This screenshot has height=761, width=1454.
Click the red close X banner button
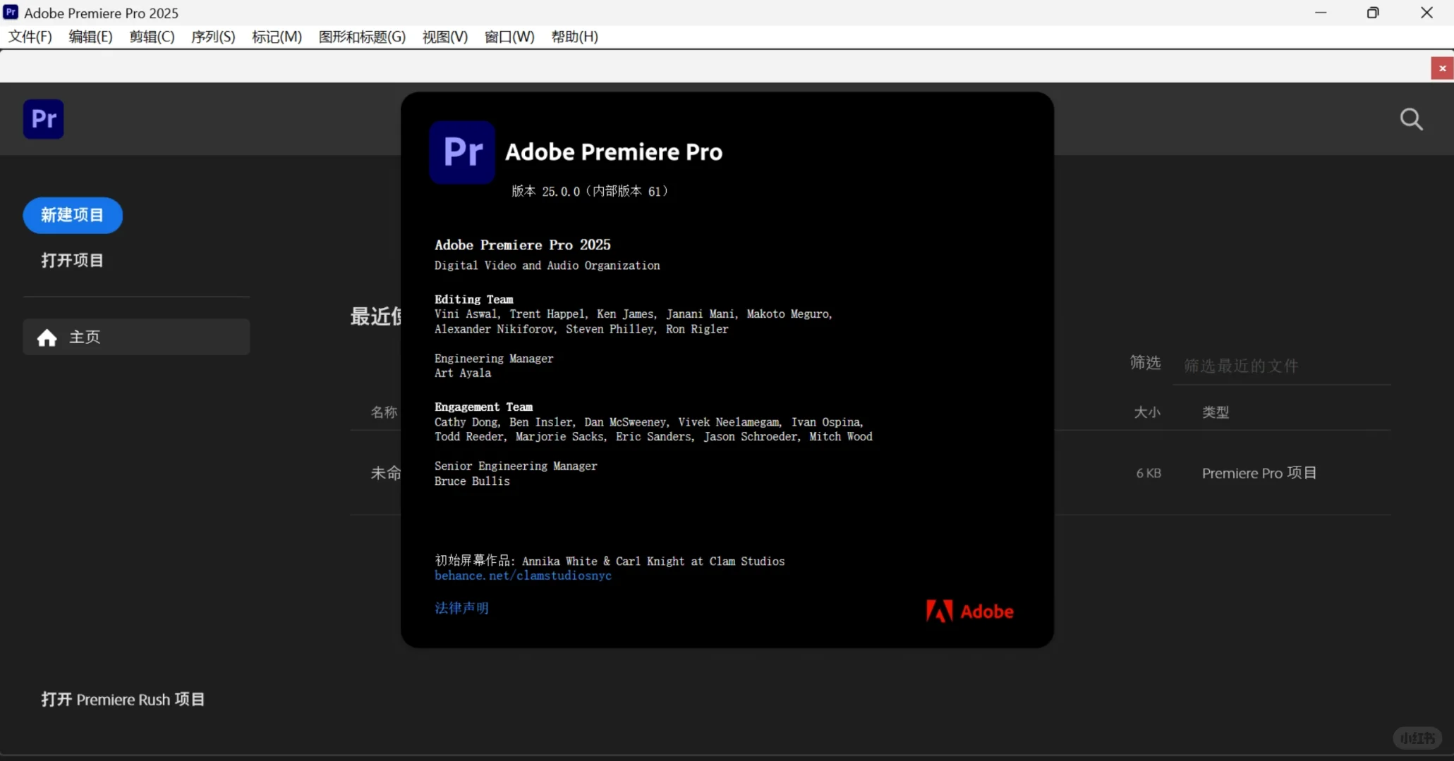click(1442, 68)
